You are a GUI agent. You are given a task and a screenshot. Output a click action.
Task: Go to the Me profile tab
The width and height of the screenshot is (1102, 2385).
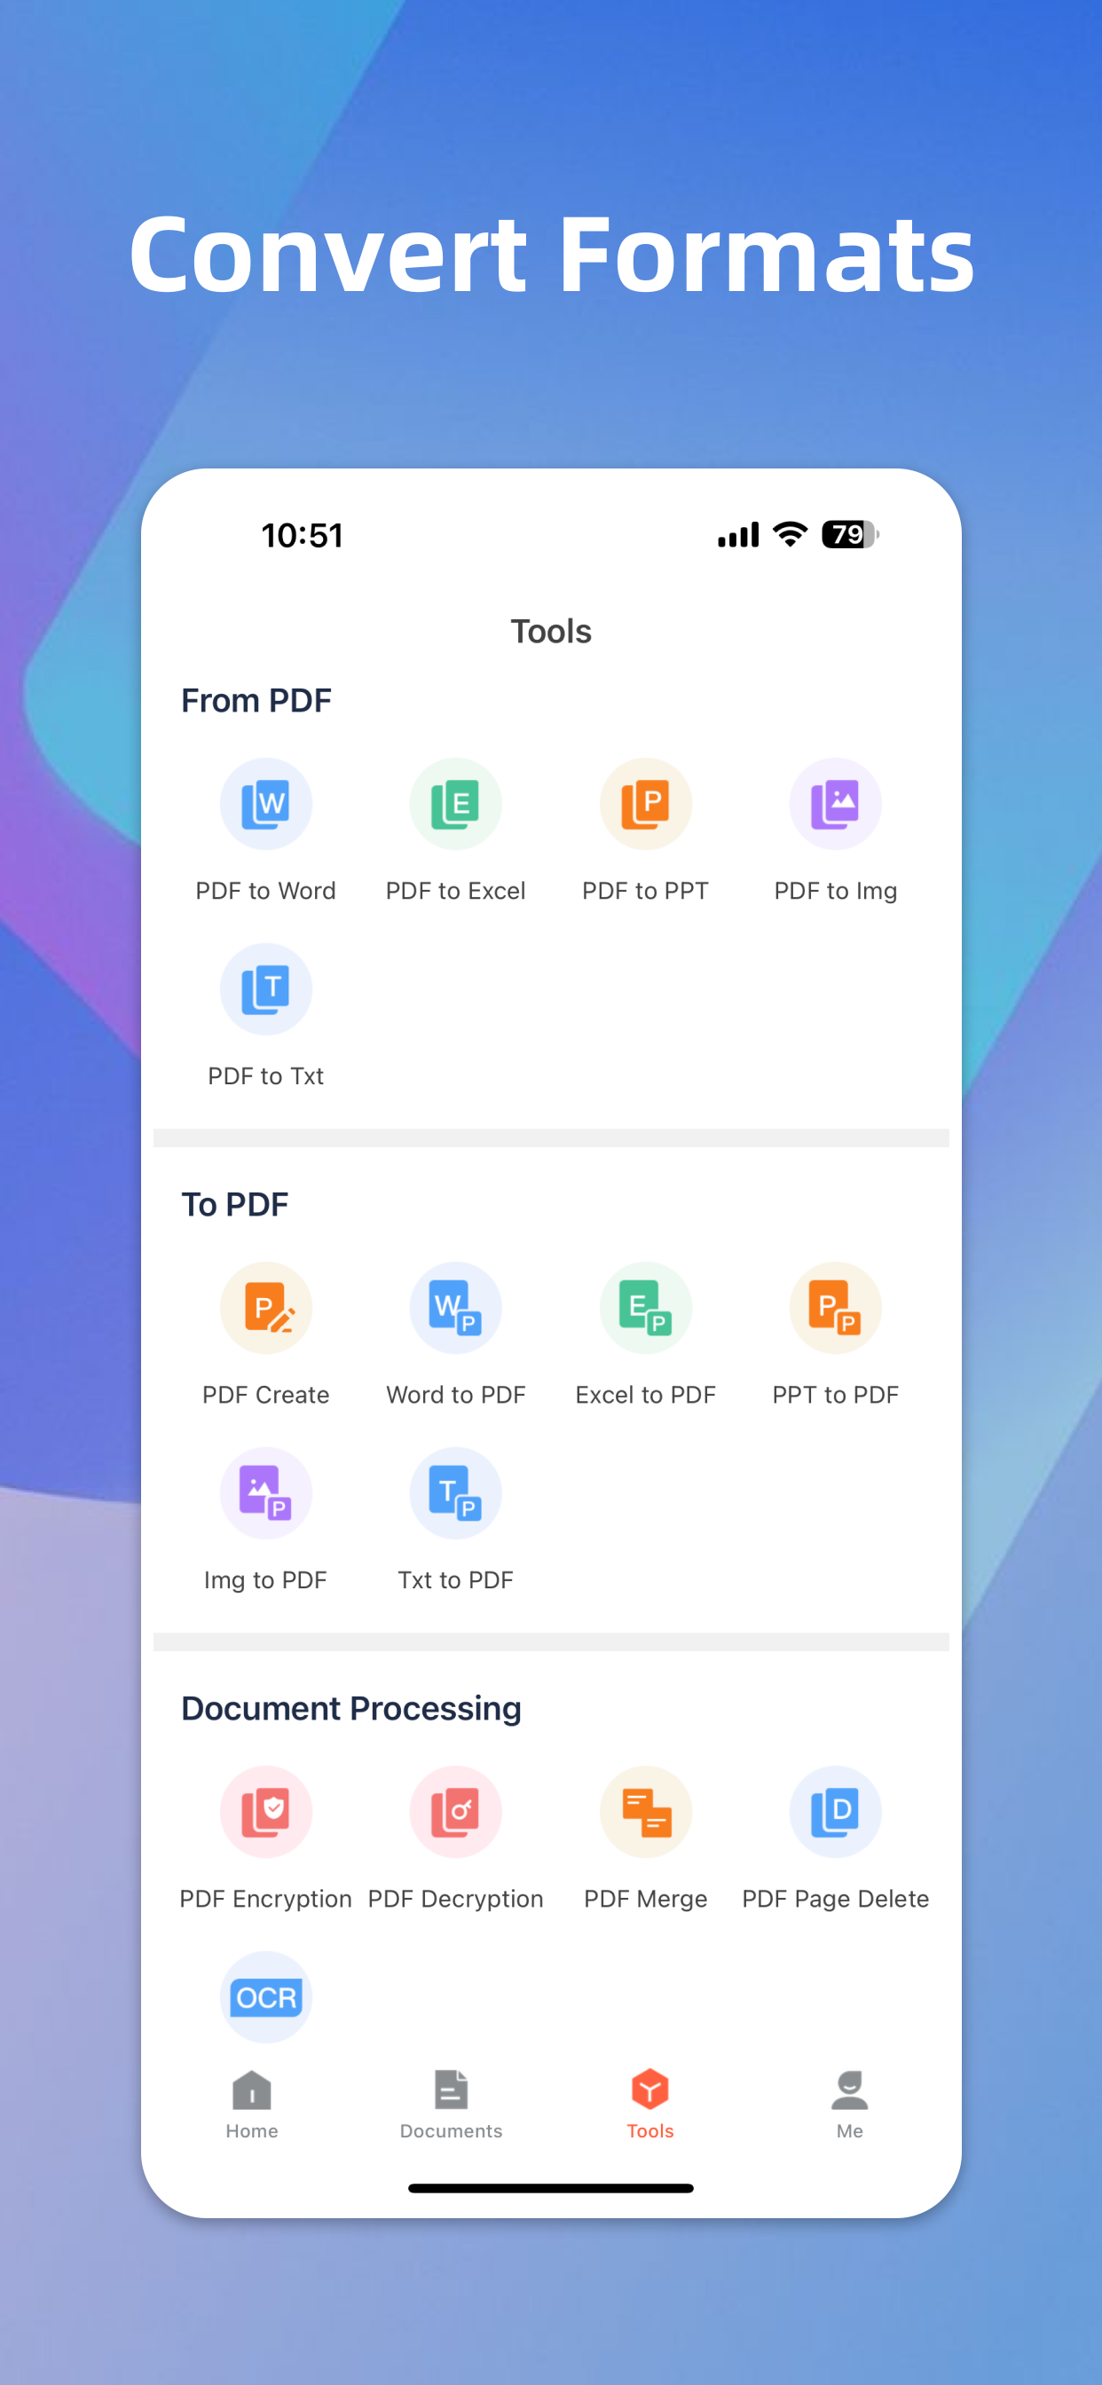[849, 2105]
